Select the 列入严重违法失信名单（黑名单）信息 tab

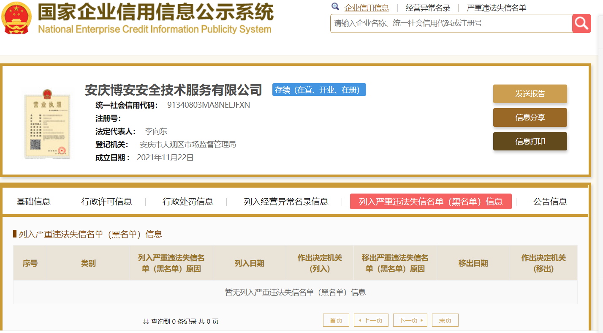tap(431, 202)
